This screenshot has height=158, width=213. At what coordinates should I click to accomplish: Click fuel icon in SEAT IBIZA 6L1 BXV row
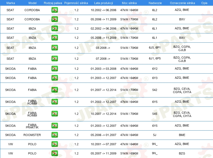click(x=54, y=38)
